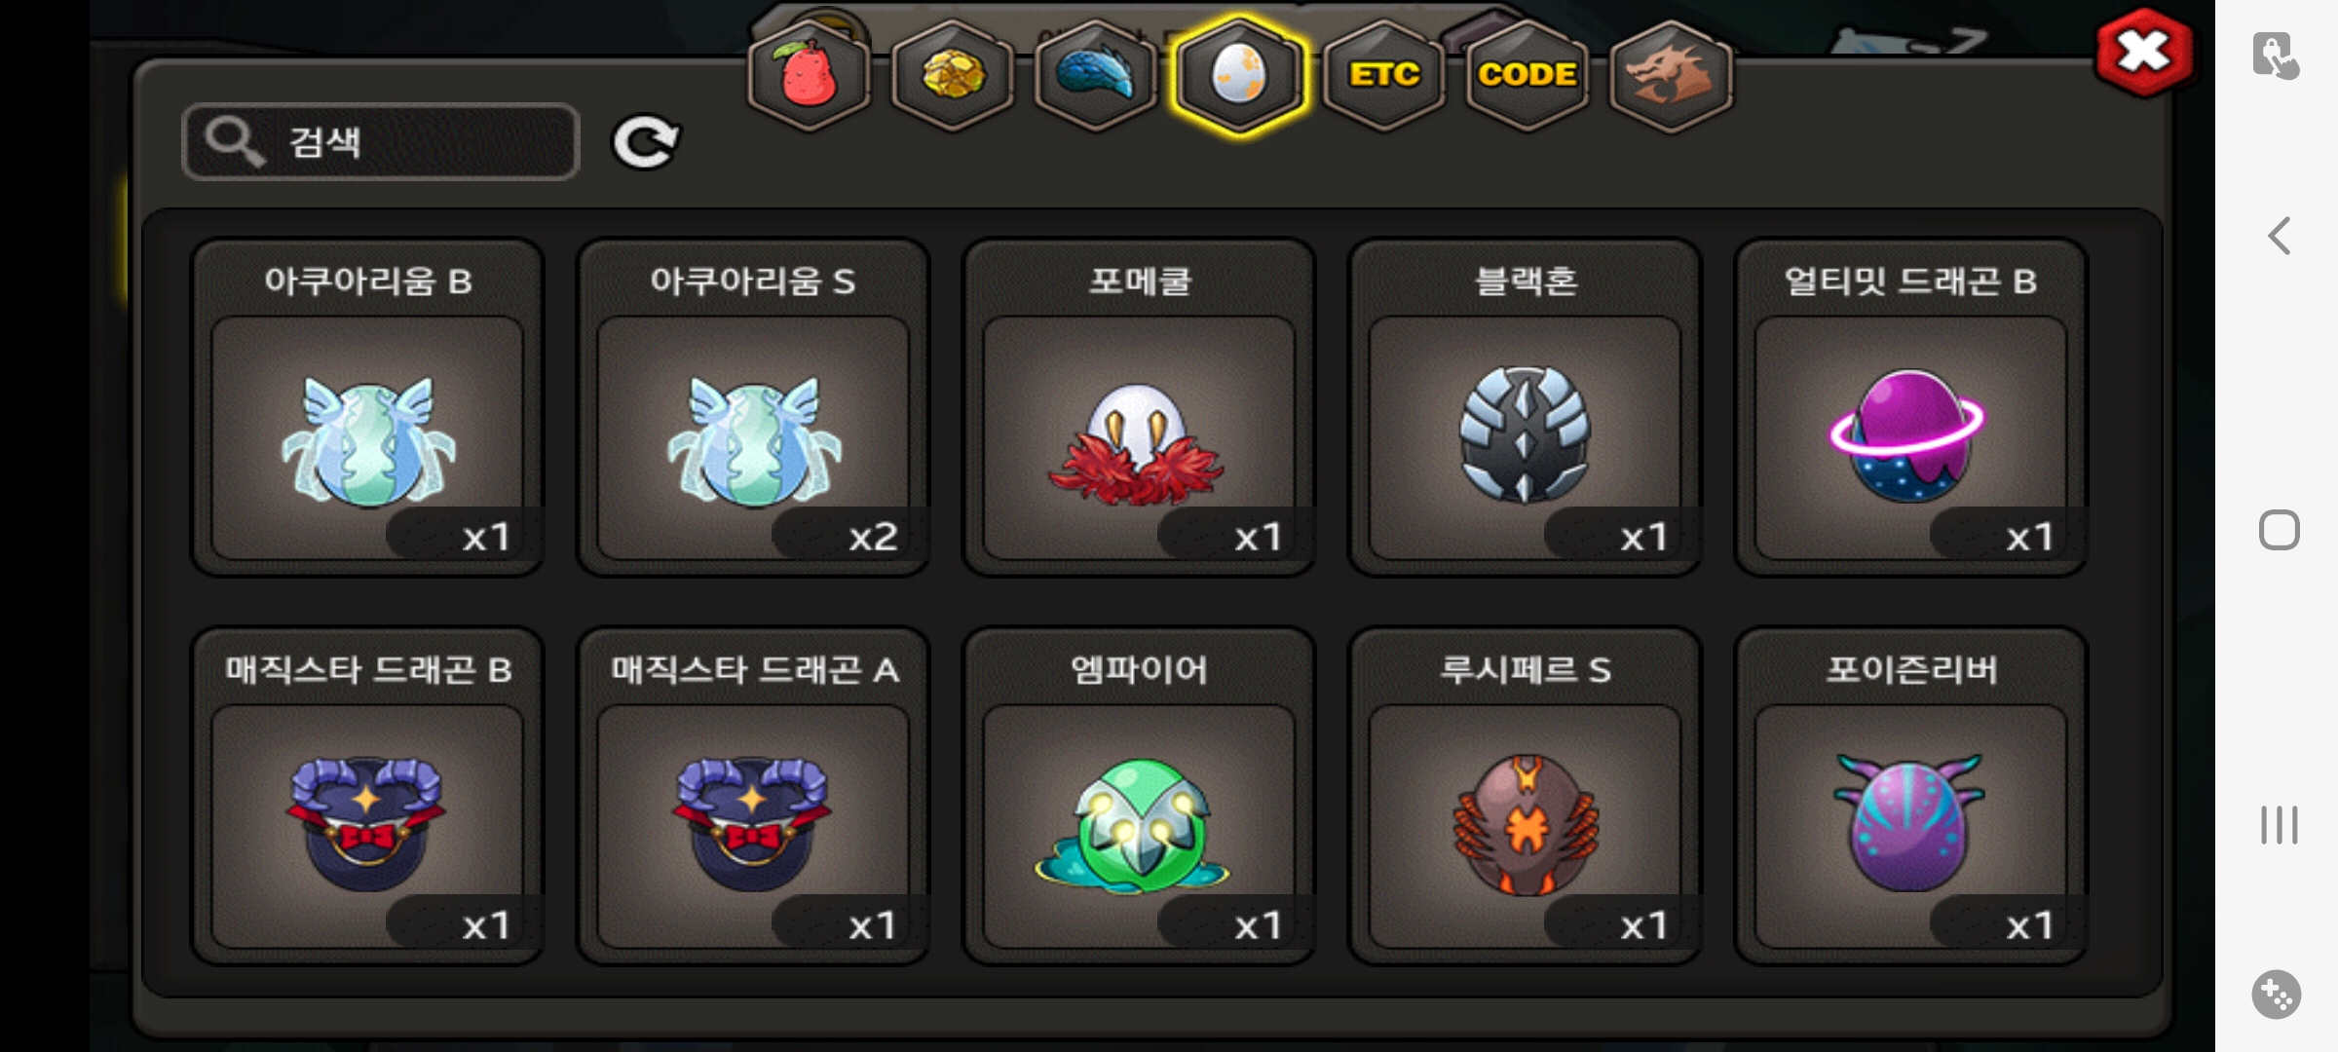Select the 얼티밋 드래곤 B egg
The height and width of the screenshot is (1052, 2338).
tap(1910, 407)
